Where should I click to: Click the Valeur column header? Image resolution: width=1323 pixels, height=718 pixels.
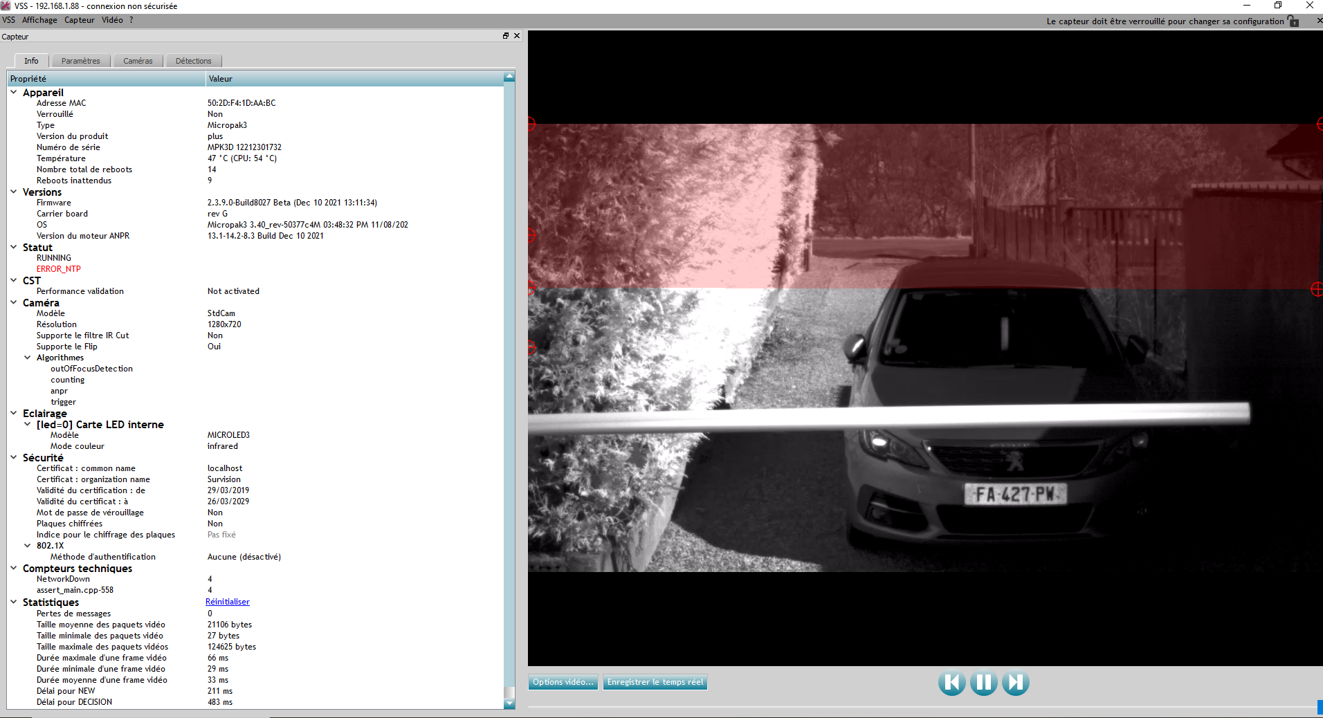(x=354, y=79)
